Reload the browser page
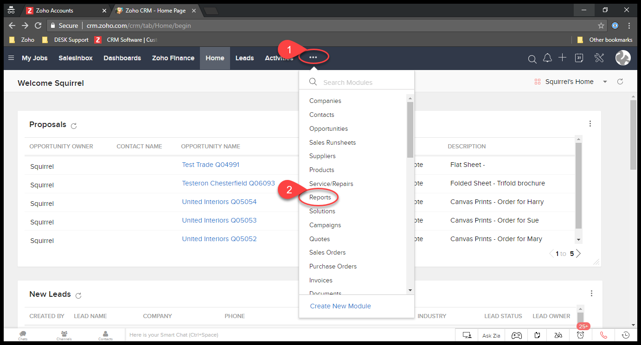 click(38, 26)
